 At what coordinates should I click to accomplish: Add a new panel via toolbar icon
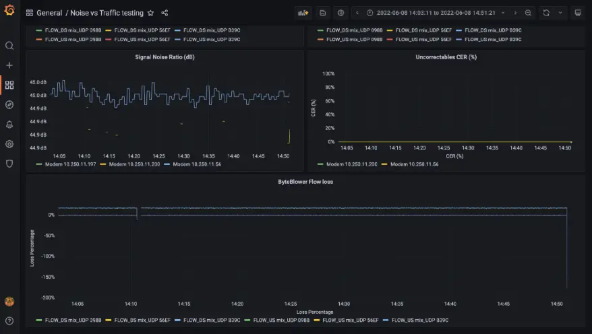303,13
